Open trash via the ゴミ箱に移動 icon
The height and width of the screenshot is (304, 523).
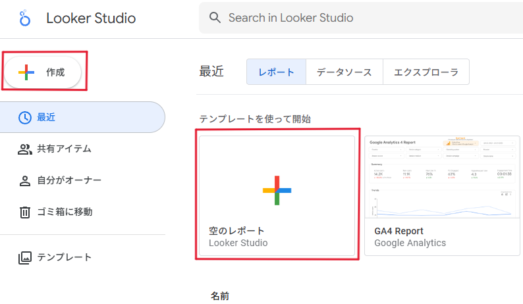[x=24, y=212]
